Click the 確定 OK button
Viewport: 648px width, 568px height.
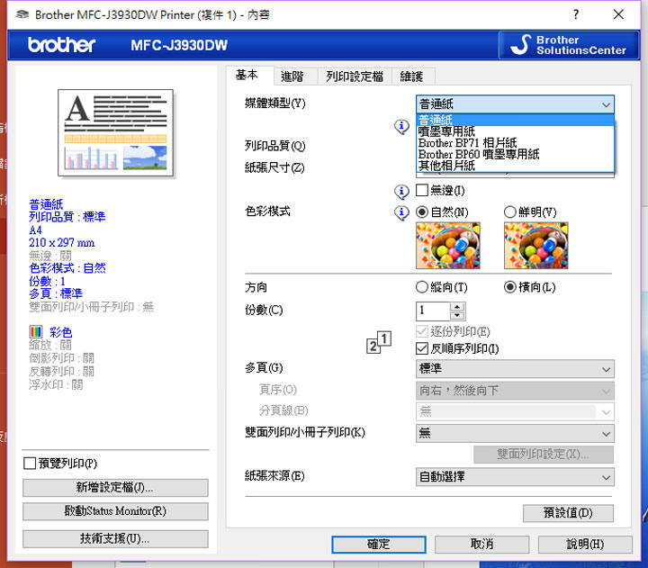pyautogui.click(x=379, y=545)
